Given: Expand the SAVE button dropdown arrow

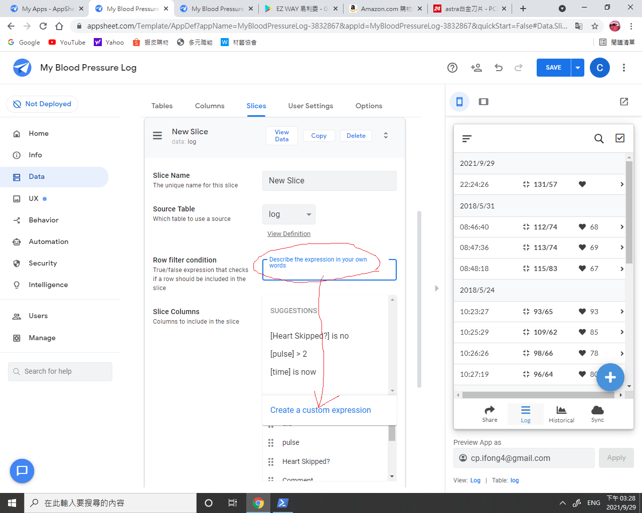Looking at the screenshot, I should coord(578,68).
